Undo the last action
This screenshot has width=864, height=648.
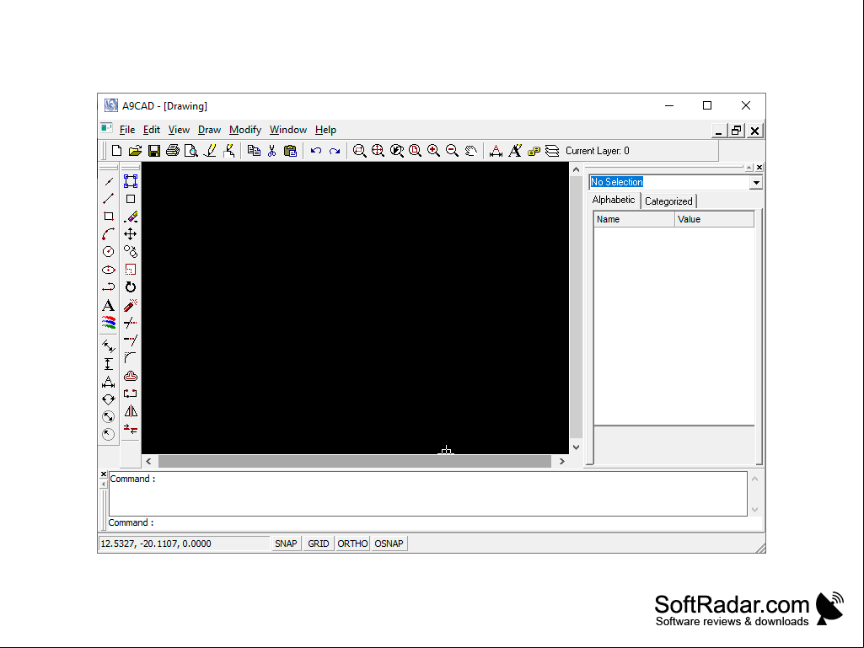pyautogui.click(x=316, y=151)
